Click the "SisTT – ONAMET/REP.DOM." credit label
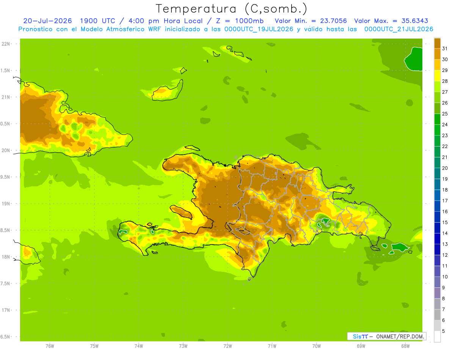Image resolution: width=455 pixels, height=351 pixels. click(387, 336)
